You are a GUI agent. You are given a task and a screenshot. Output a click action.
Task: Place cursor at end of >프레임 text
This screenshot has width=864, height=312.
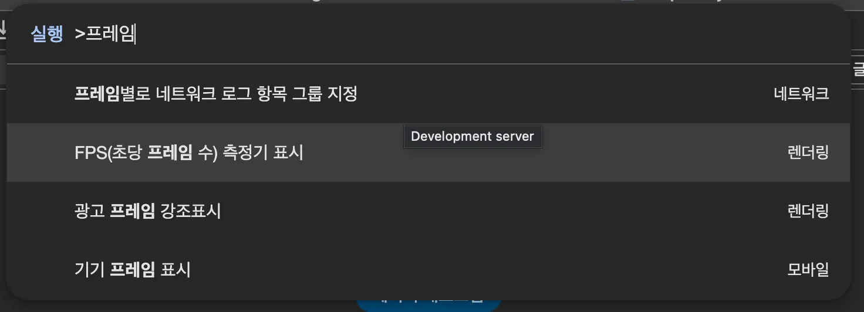tap(136, 35)
